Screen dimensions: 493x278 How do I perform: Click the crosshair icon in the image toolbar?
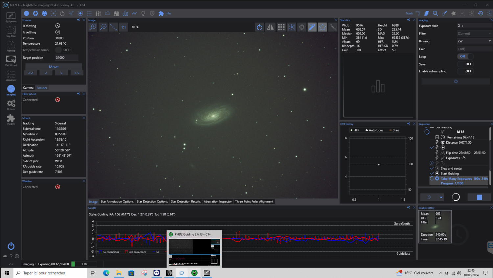tap(302, 27)
